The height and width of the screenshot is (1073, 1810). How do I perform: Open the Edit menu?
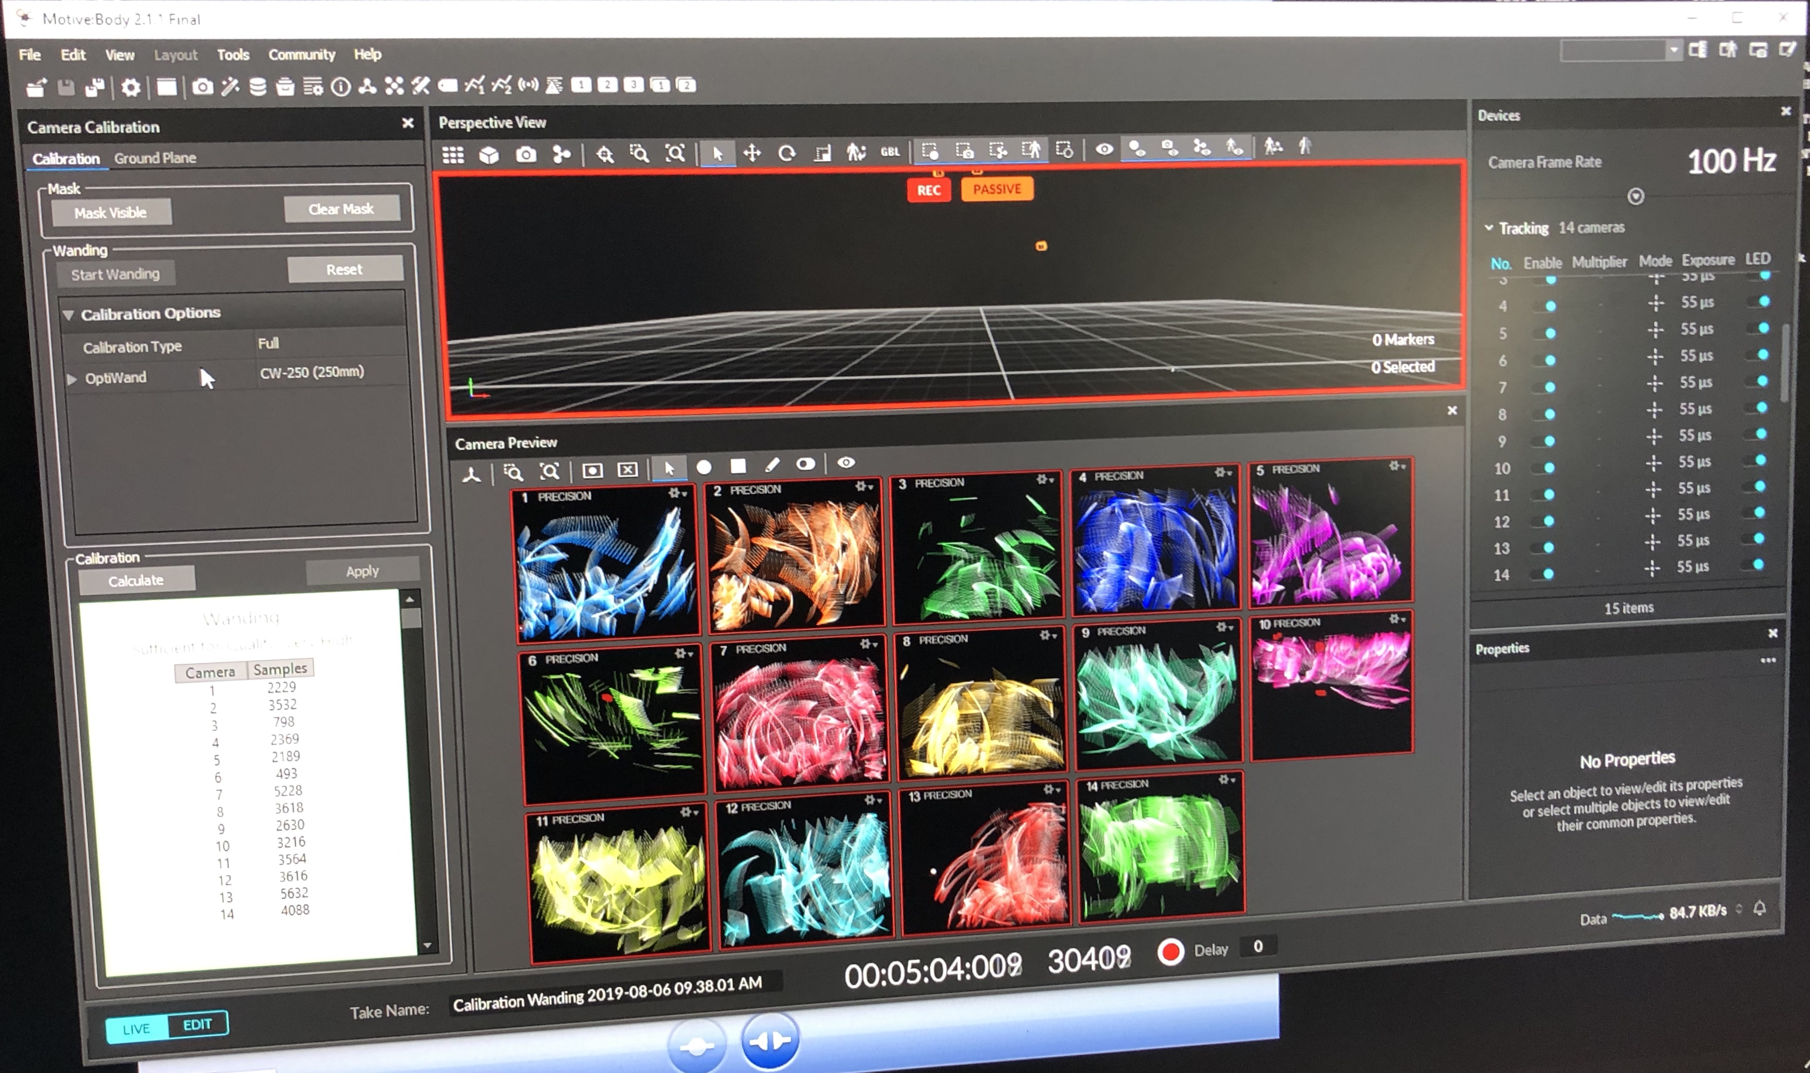[73, 54]
